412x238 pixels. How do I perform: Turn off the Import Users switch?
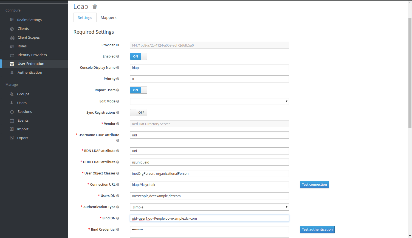(138, 90)
